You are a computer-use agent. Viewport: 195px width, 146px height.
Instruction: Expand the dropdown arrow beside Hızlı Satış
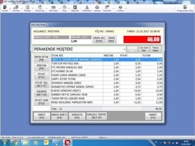tap(60, 9)
